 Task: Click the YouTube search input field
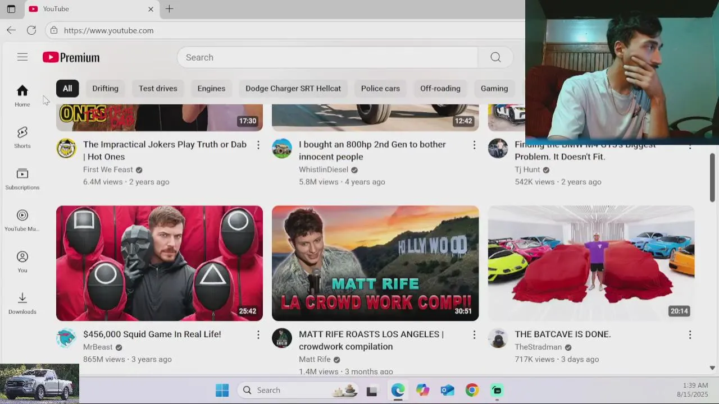(327, 57)
